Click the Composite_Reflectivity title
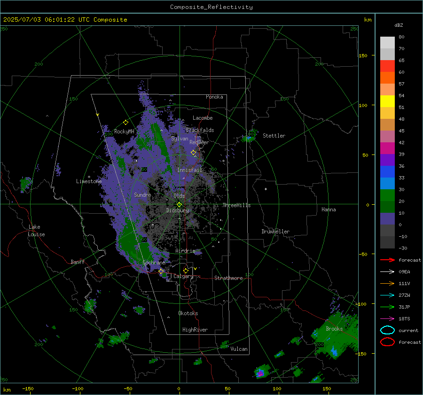Screen dimensions: 423x395 click(211, 7)
